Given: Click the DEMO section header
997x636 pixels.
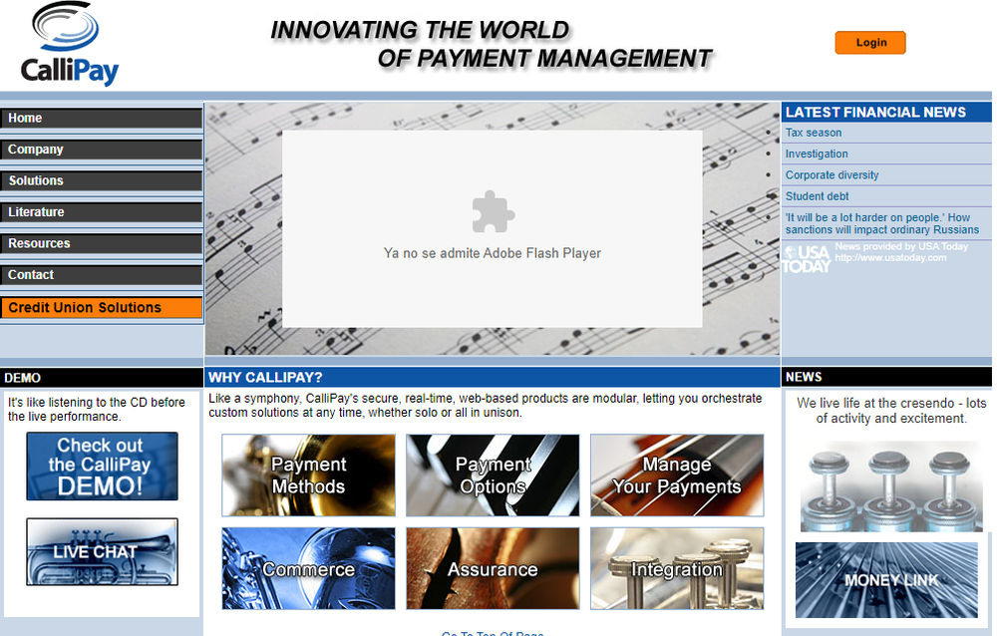Looking at the screenshot, I should 102,378.
